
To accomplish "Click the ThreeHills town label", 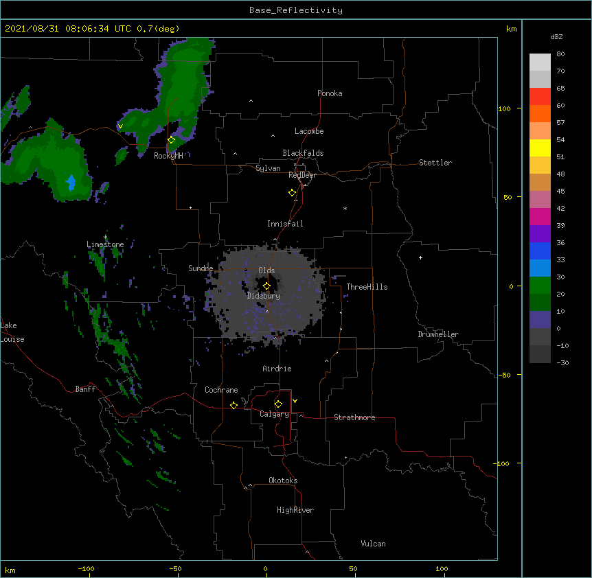I will pos(367,287).
